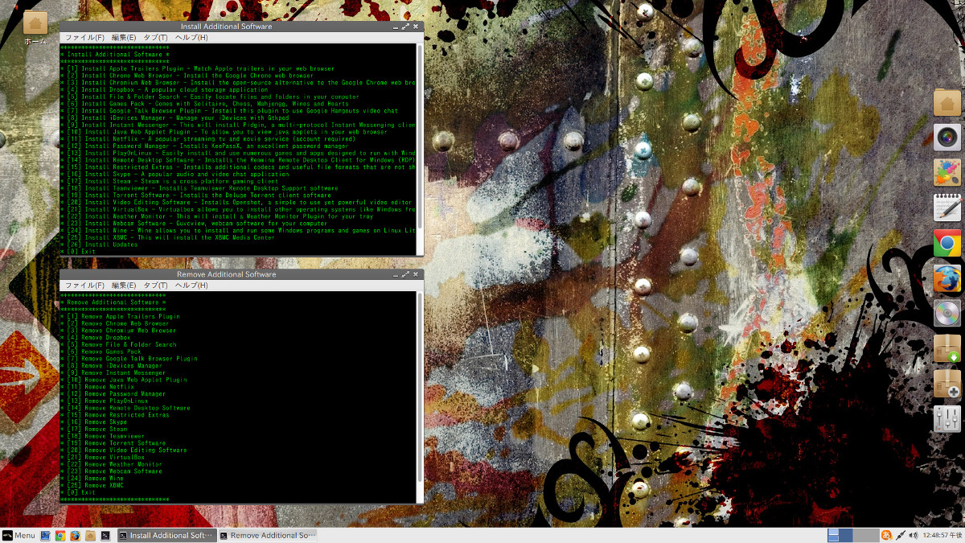Click the Install Additional Software title bar
This screenshot has height=543, width=965.
[226, 27]
